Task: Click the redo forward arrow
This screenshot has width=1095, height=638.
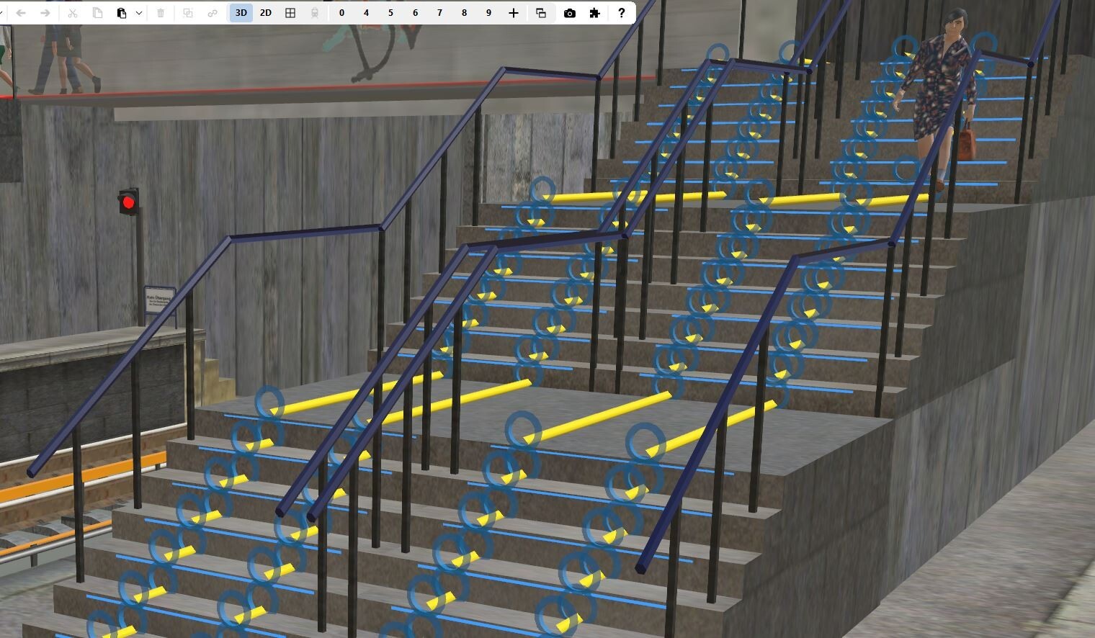Action: point(45,13)
